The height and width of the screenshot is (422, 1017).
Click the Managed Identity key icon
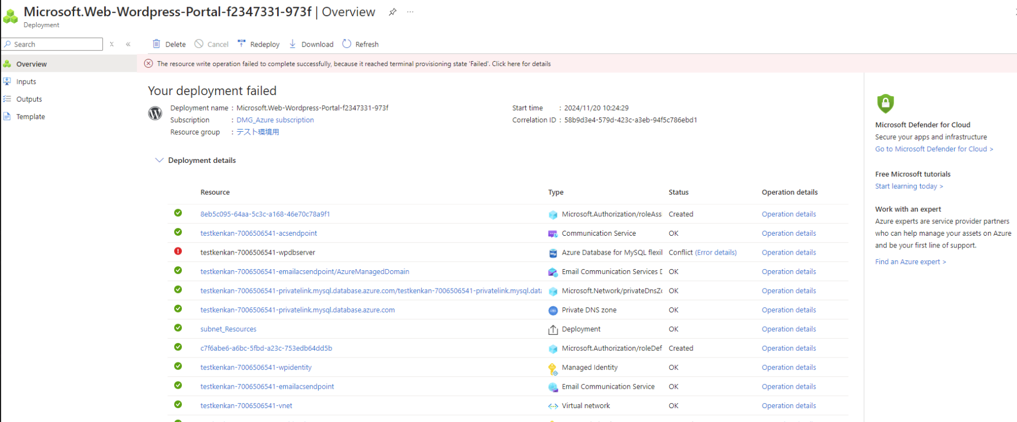(x=553, y=369)
